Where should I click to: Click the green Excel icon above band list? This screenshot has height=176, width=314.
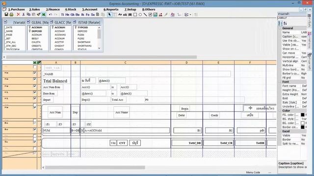(x=35, y=63)
